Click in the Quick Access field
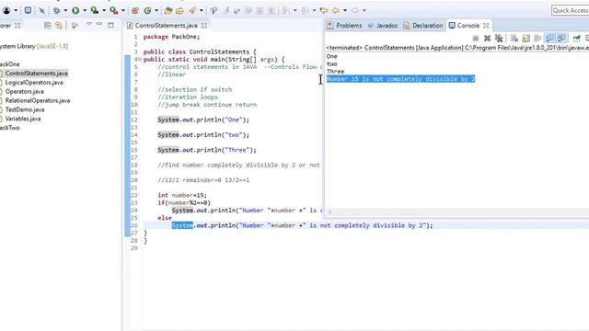589x331 pixels. 570,10
